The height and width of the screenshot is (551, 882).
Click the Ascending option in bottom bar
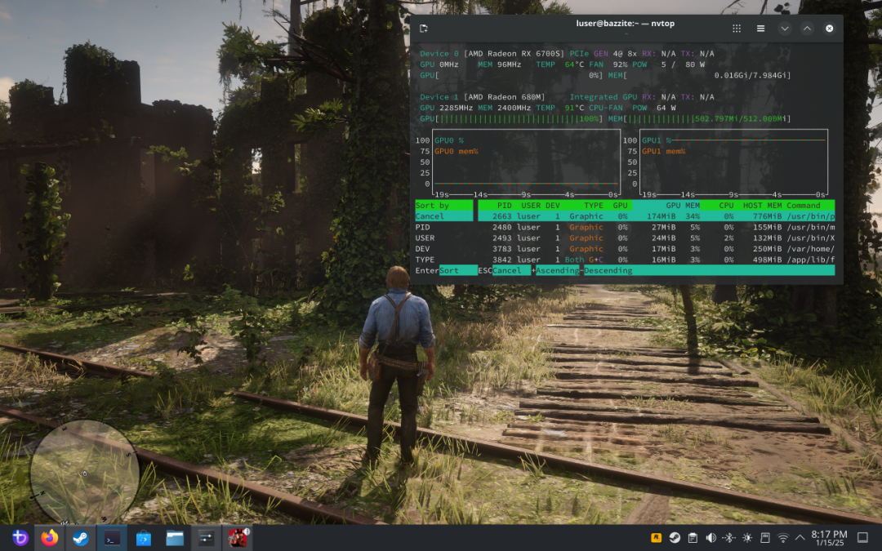pos(557,270)
